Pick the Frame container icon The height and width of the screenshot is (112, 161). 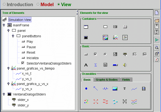(x=86, y=27)
